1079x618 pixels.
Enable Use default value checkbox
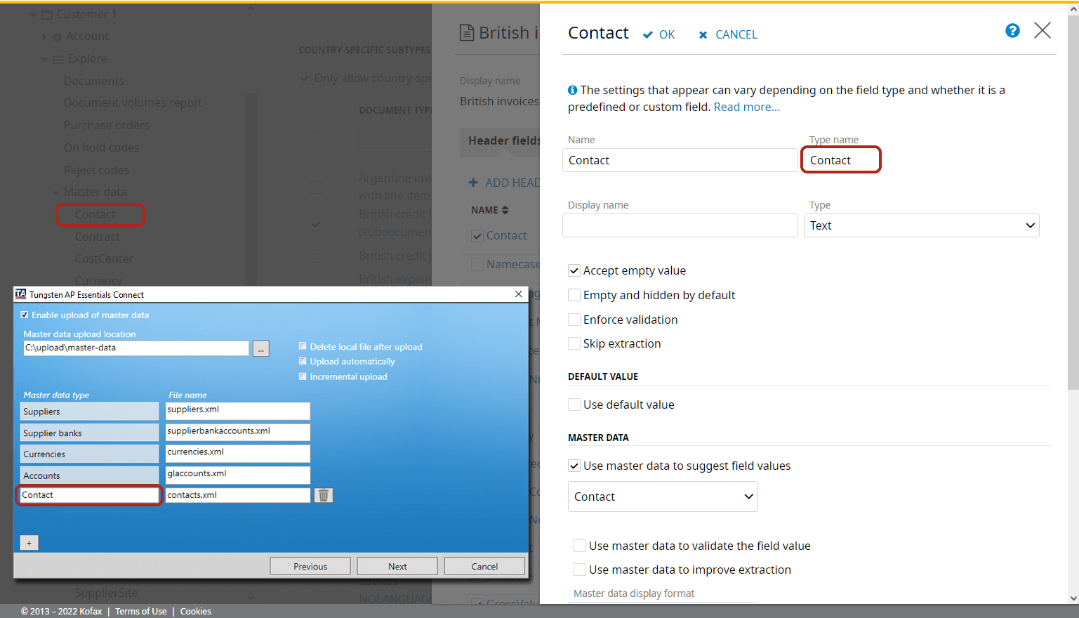(574, 405)
